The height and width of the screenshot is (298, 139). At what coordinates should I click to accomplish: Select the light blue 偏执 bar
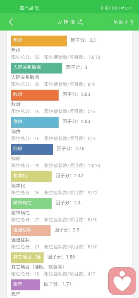pyautogui.click(x=35, y=122)
